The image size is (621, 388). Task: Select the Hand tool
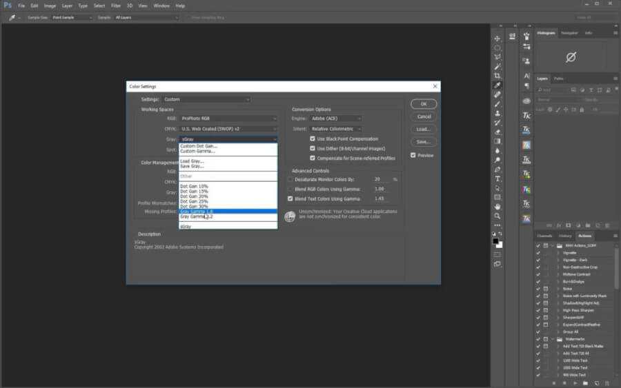click(497, 207)
